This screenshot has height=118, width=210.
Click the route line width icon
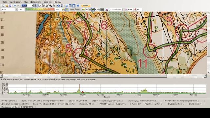83,10
